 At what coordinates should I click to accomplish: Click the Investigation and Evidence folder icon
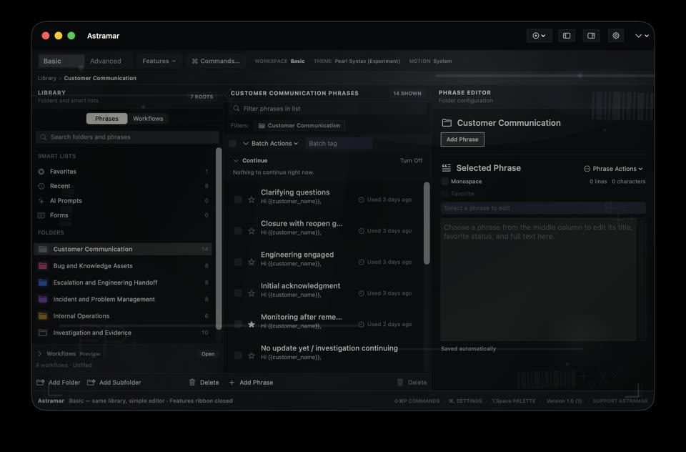(x=43, y=333)
